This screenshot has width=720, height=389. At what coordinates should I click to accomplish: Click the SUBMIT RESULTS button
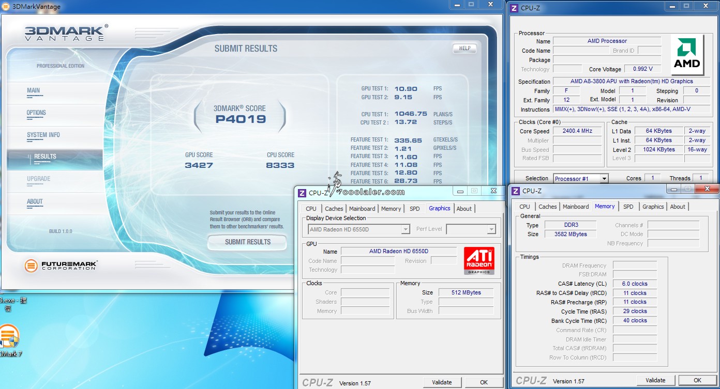(247, 242)
